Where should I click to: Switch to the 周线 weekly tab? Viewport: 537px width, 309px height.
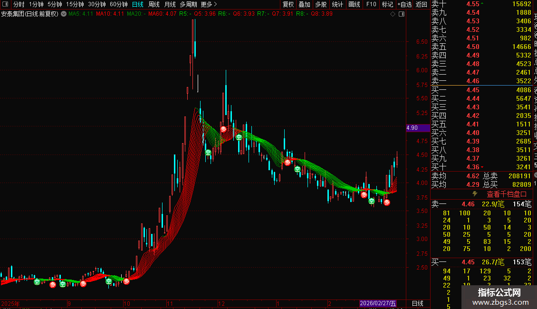click(x=154, y=4)
